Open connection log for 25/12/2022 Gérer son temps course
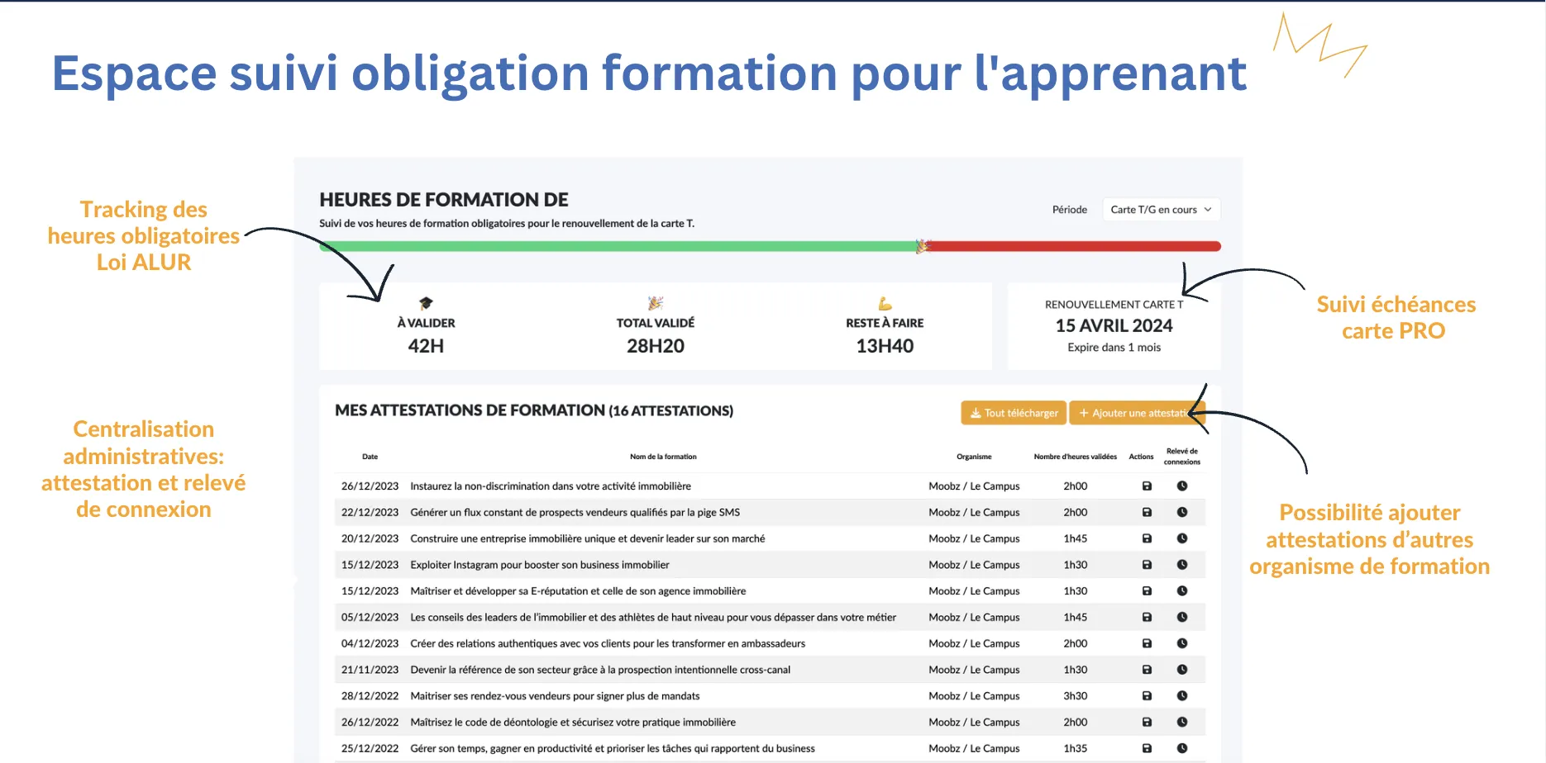The height and width of the screenshot is (763, 1546). click(1182, 748)
